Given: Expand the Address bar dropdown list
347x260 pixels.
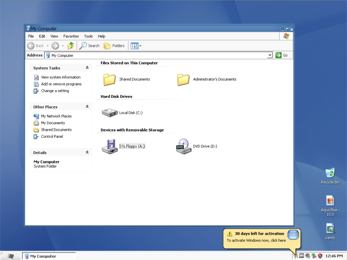Looking at the screenshot, I should tap(270, 55).
